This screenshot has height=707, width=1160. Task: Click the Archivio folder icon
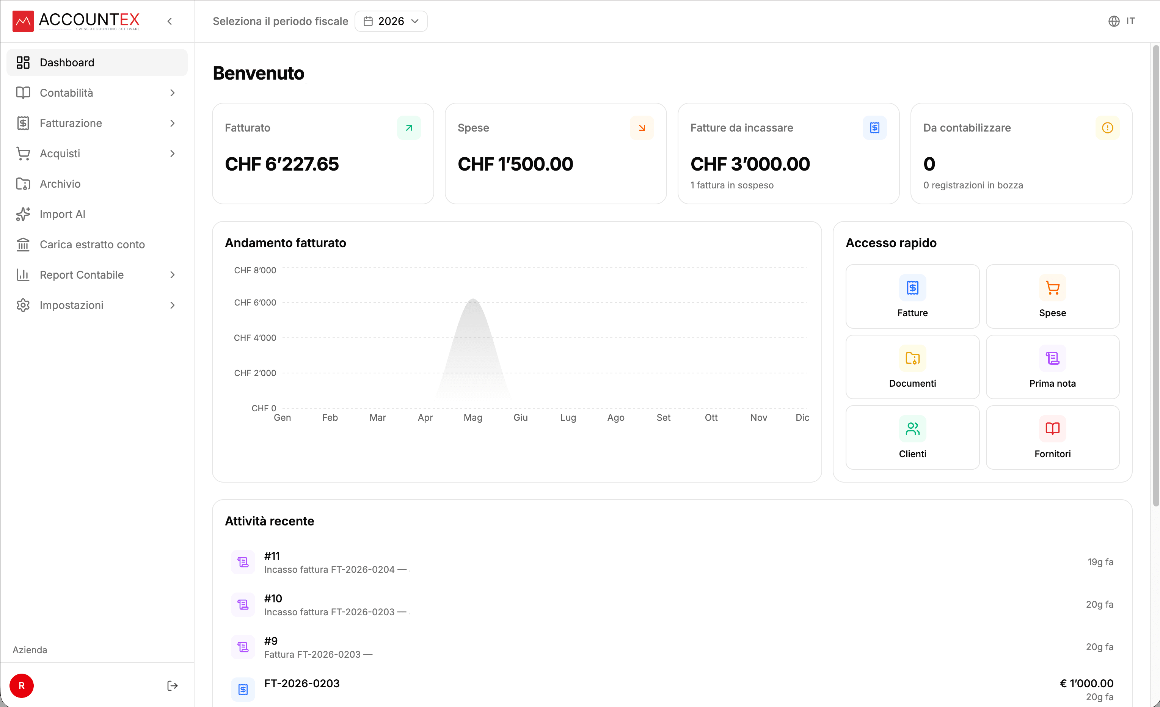point(23,183)
